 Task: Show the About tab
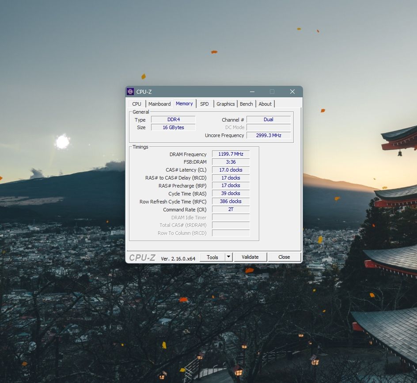pyautogui.click(x=265, y=104)
